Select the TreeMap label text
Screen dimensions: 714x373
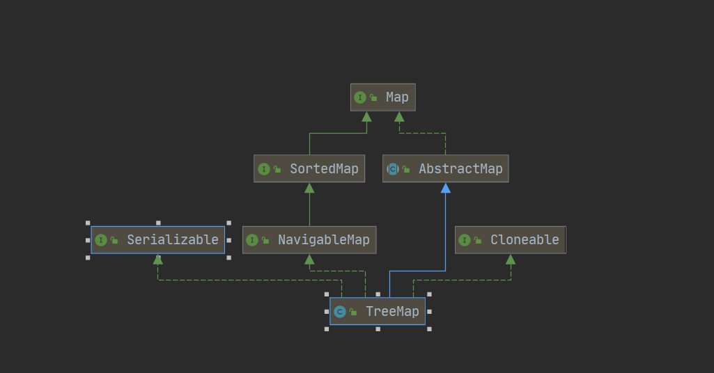(x=392, y=312)
